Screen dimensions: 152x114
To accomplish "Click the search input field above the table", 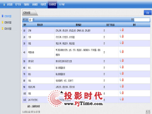I will pos(142,20).
